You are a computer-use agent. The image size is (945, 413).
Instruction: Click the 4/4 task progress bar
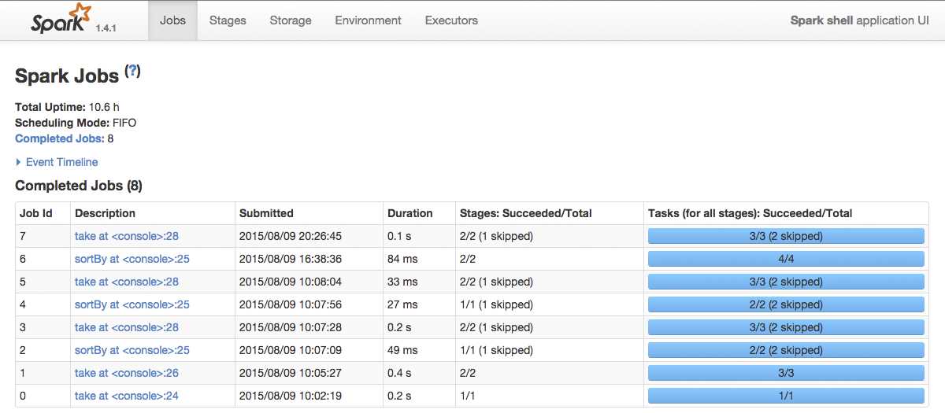click(786, 259)
